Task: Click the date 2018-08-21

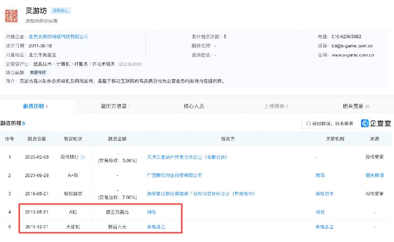Action: tap(37, 194)
